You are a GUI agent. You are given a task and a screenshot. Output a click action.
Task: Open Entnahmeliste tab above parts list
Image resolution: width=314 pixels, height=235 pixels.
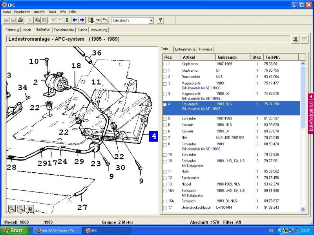[x=185, y=49]
